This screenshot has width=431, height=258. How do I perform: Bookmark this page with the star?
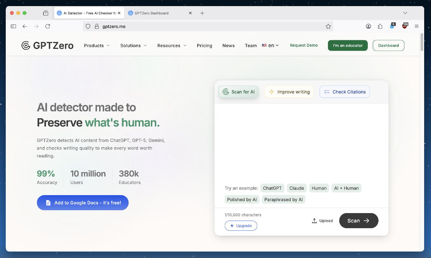tap(328, 26)
